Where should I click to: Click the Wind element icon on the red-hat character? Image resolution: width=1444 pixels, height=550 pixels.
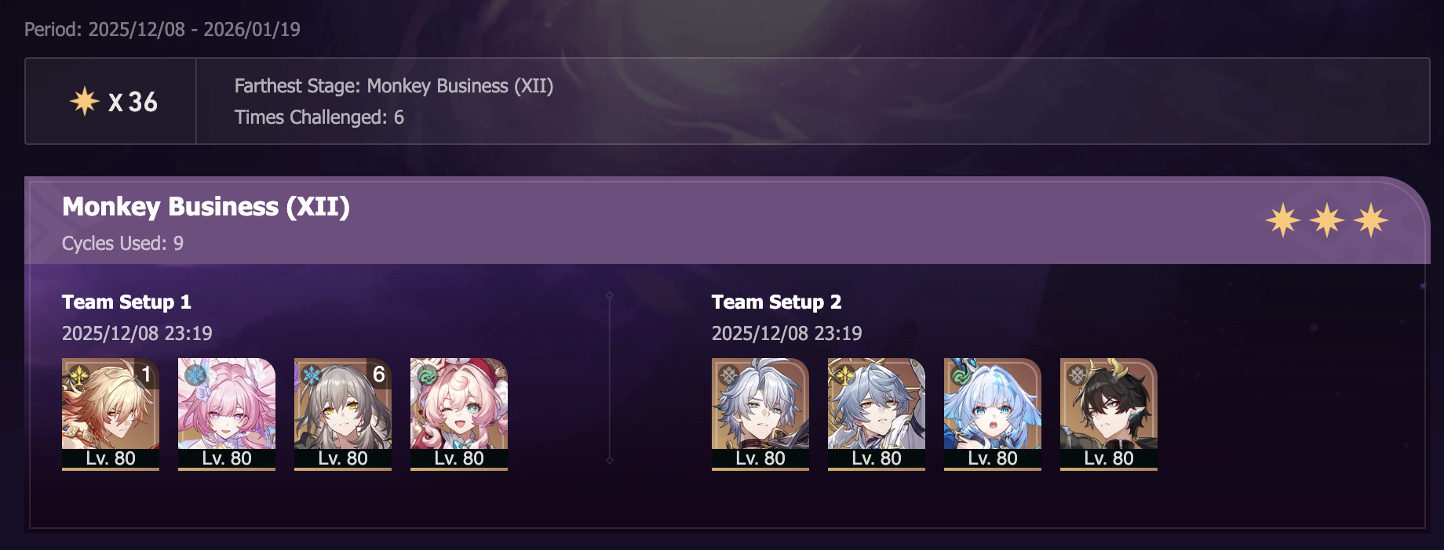coord(427,375)
